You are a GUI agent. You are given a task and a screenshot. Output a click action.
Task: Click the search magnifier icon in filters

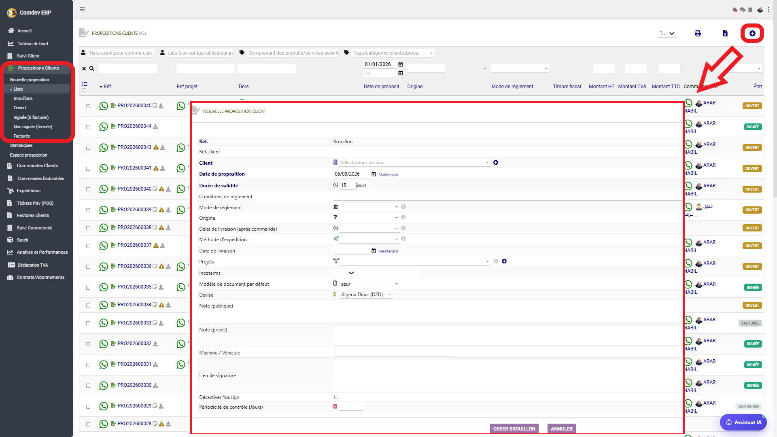click(92, 69)
